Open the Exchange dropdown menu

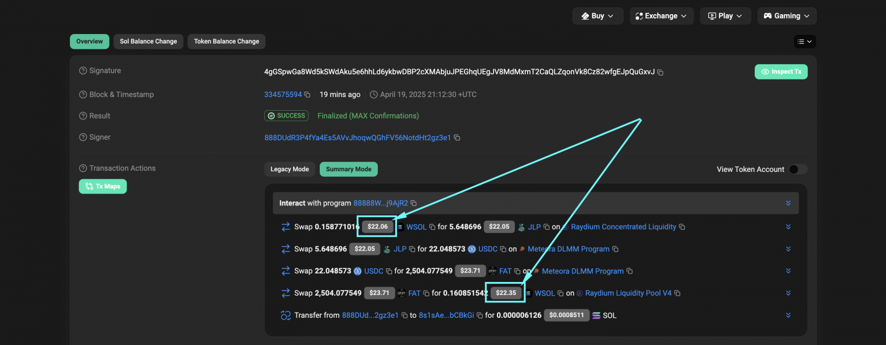(661, 16)
